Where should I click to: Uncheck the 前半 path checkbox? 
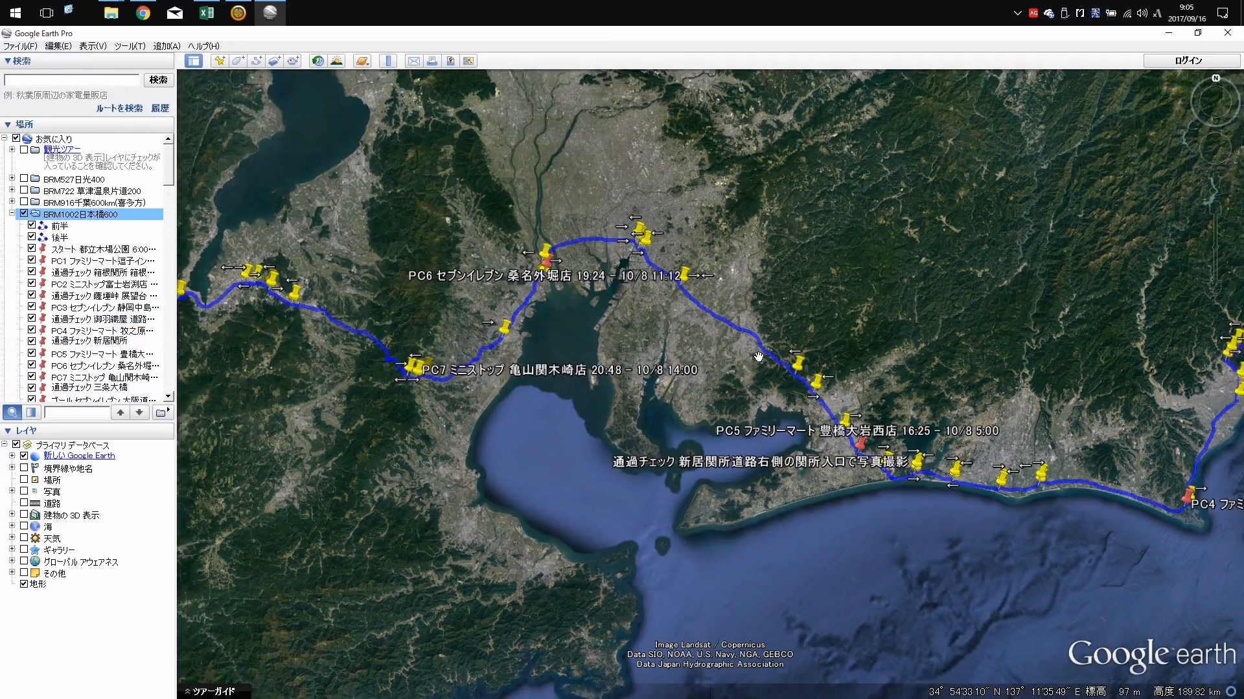click(x=32, y=225)
